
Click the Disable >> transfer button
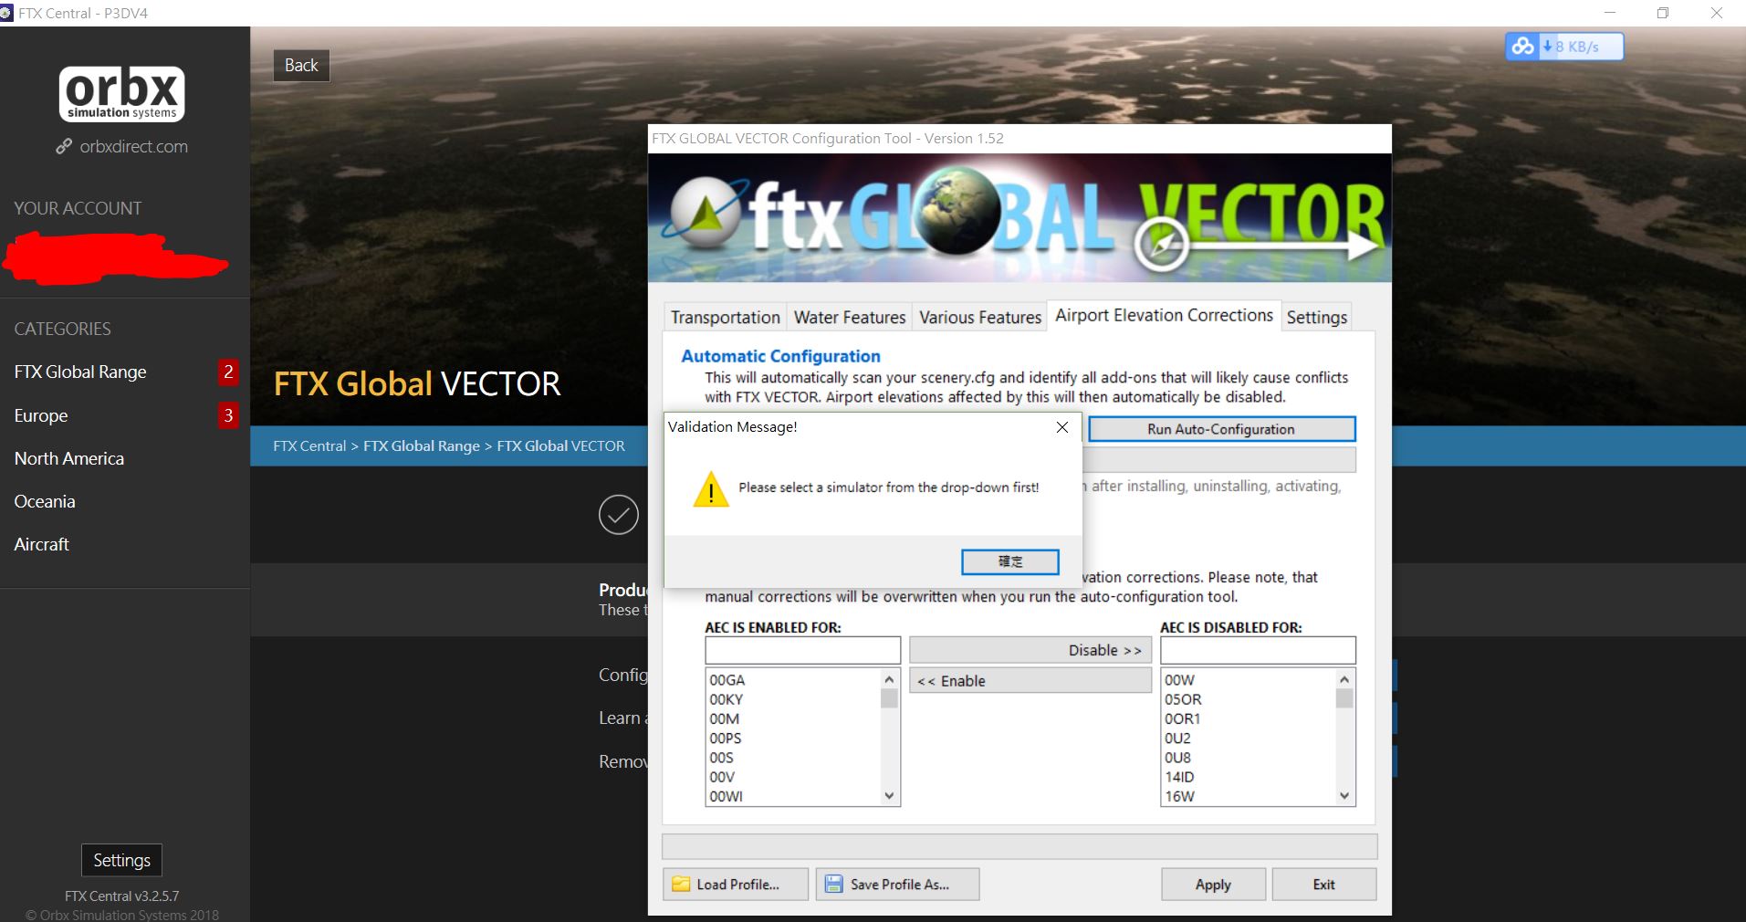1030,650
